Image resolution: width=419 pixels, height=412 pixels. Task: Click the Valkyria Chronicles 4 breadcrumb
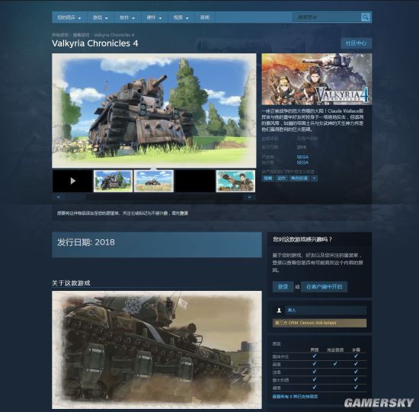pos(114,35)
